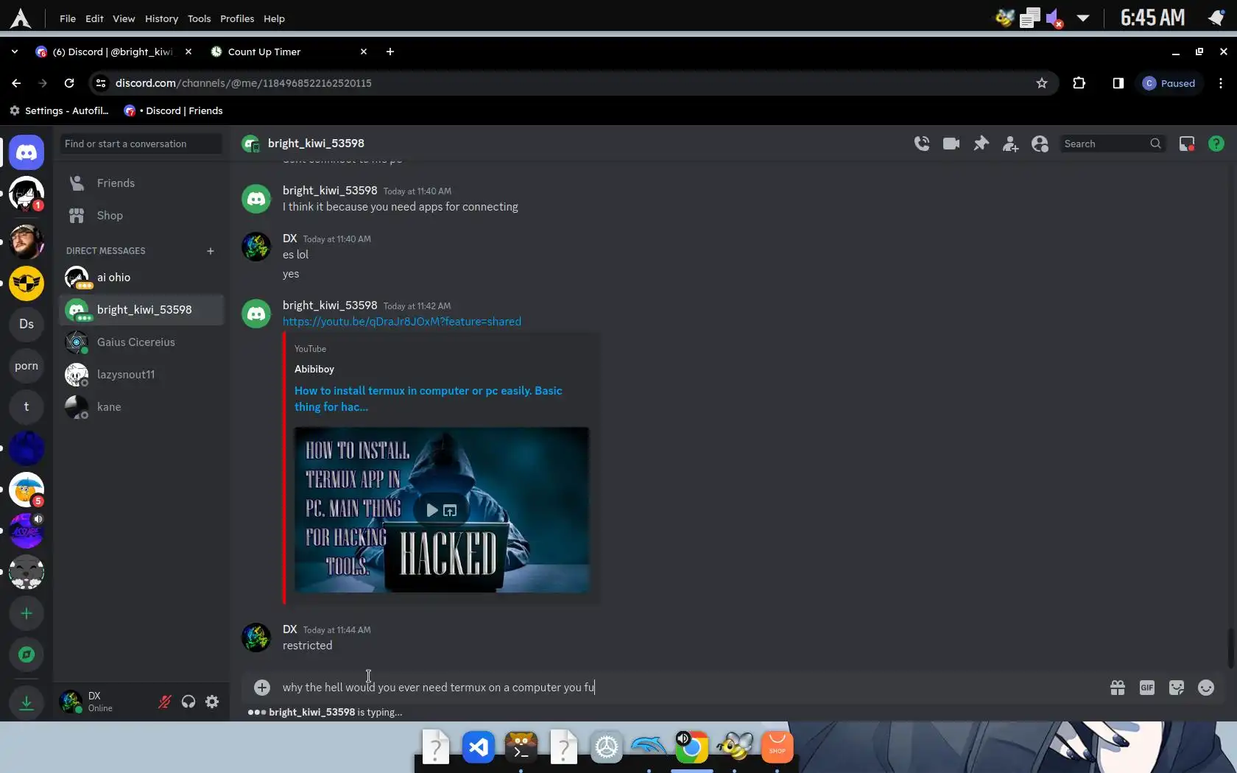Open the ai ohio conversation

(x=141, y=278)
